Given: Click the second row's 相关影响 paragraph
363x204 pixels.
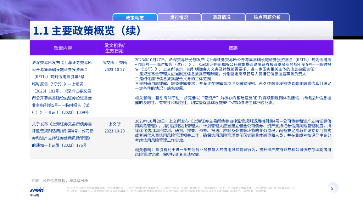Looking at the screenshot, I should [233, 152].
